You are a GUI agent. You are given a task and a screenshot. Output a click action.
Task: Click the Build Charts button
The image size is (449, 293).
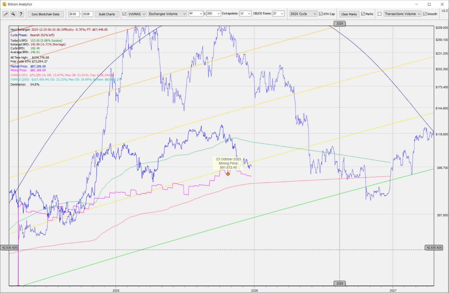[x=107, y=14]
